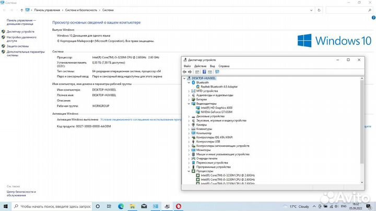
Task: Click the scan for hardware changes monitor icon
Action: [x=217, y=72]
